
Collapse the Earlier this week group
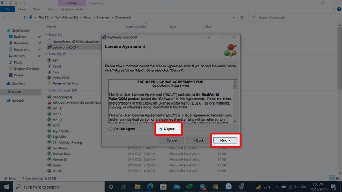(46, 90)
